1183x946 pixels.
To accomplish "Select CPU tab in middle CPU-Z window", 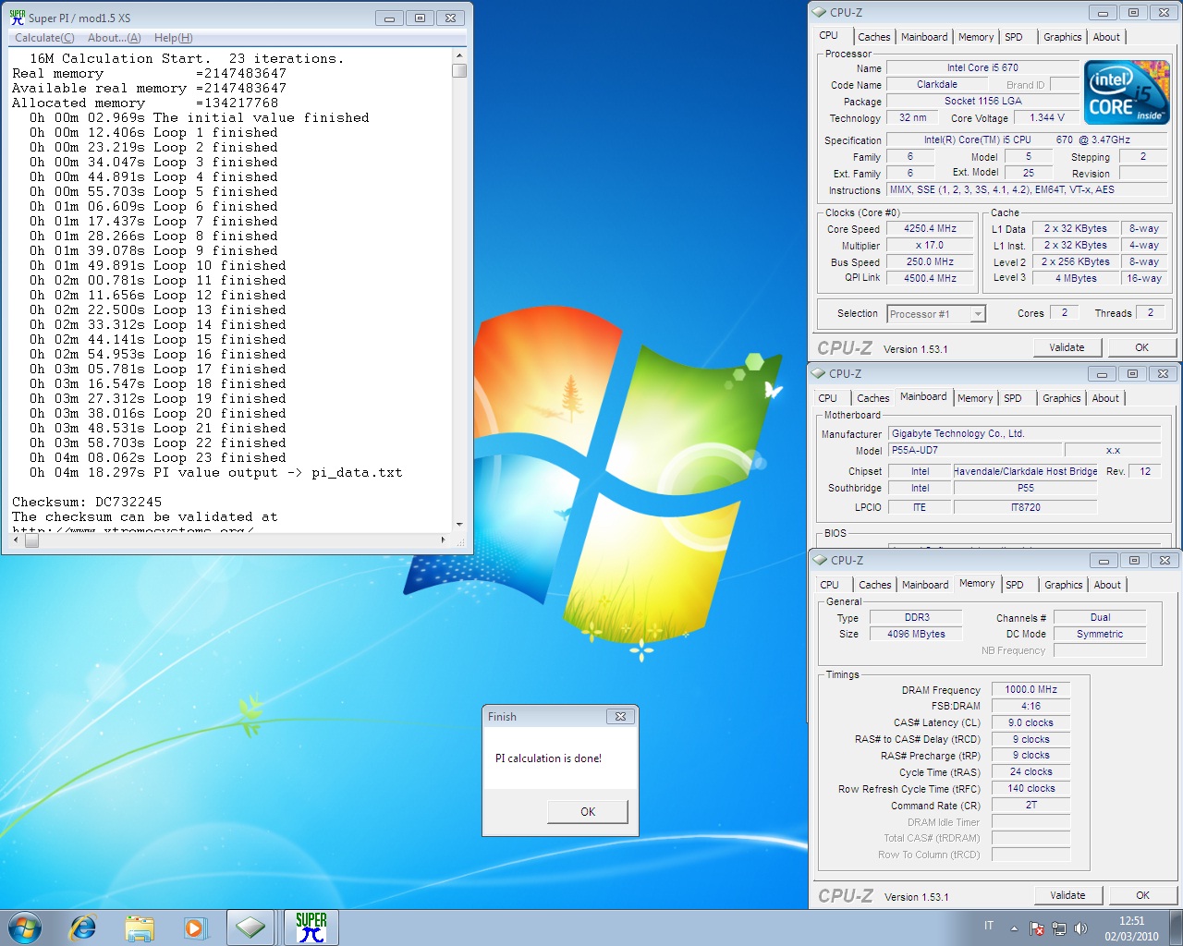I will 828,398.
